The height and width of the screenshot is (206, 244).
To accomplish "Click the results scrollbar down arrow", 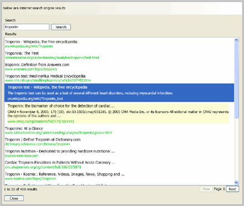I will (236, 183).
